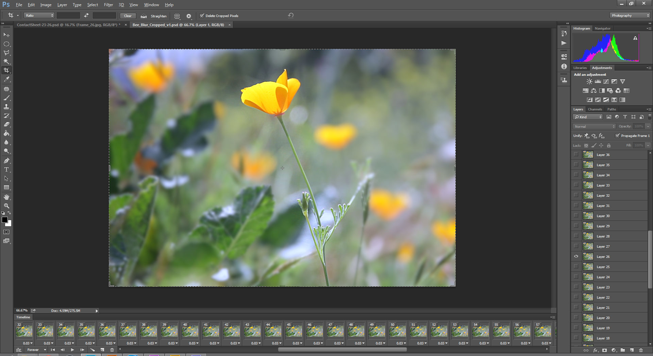Step to next animation frame
The image size is (653, 356).
pos(82,350)
